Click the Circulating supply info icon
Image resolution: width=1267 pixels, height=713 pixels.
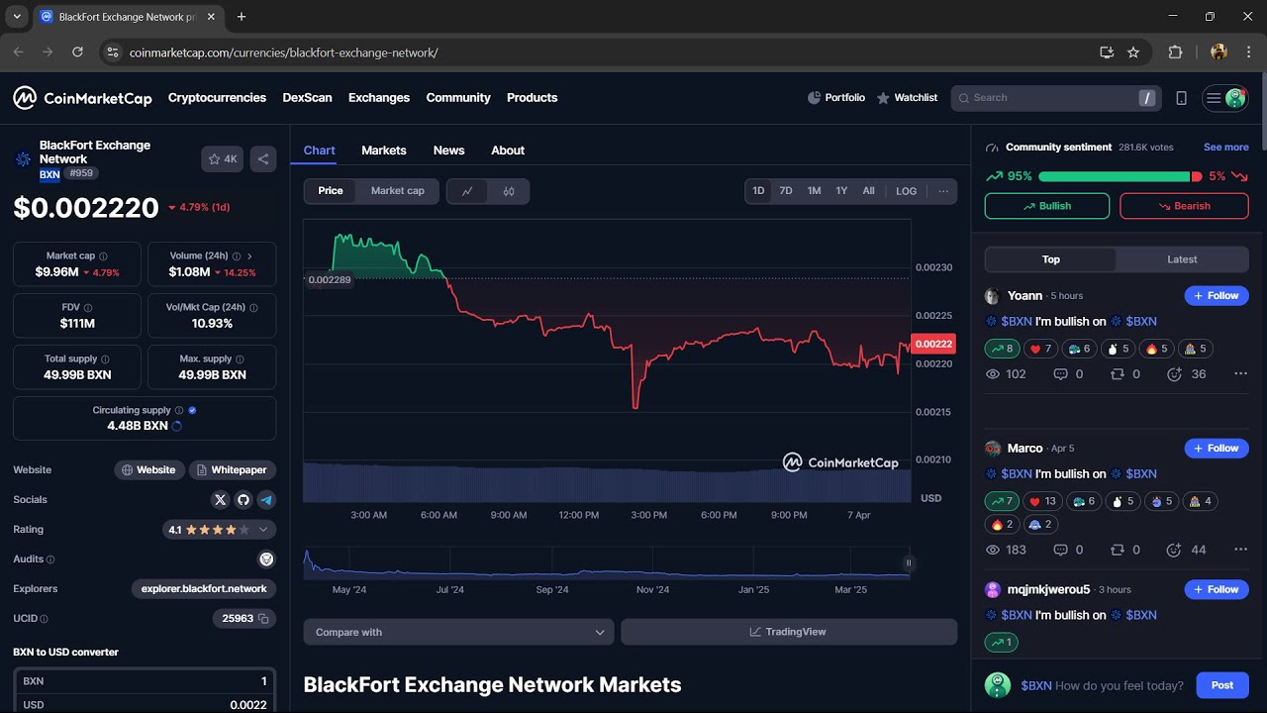pyautogui.click(x=179, y=410)
